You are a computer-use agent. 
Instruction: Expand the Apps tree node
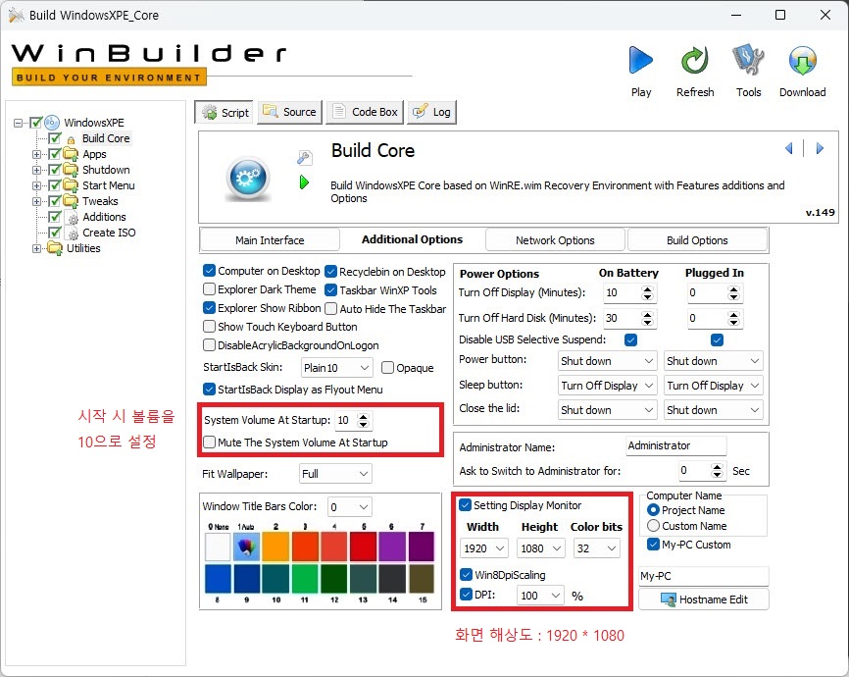pyautogui.click(x=36, y=154)
